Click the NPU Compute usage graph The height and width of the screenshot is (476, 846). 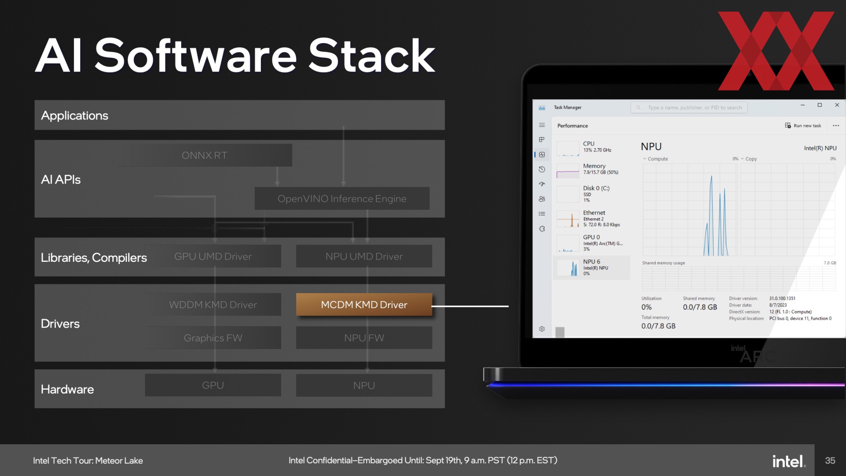point(690,210)
